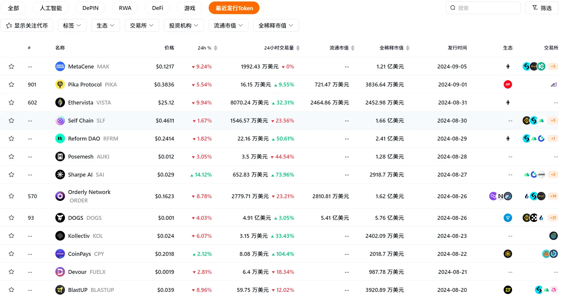Click the Pika Protocol yellow logo icon
Viewport: 565px width, 297px height.
coord(60,84)
